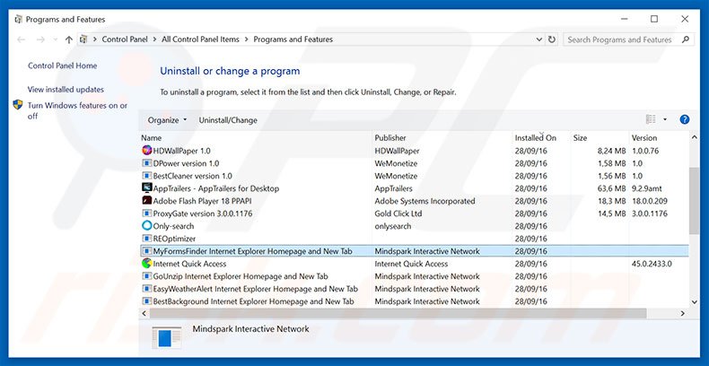Select the ProxyGate version 3.0.0.1176 name
The image size is (709, 366).
[x=203, y=213]
